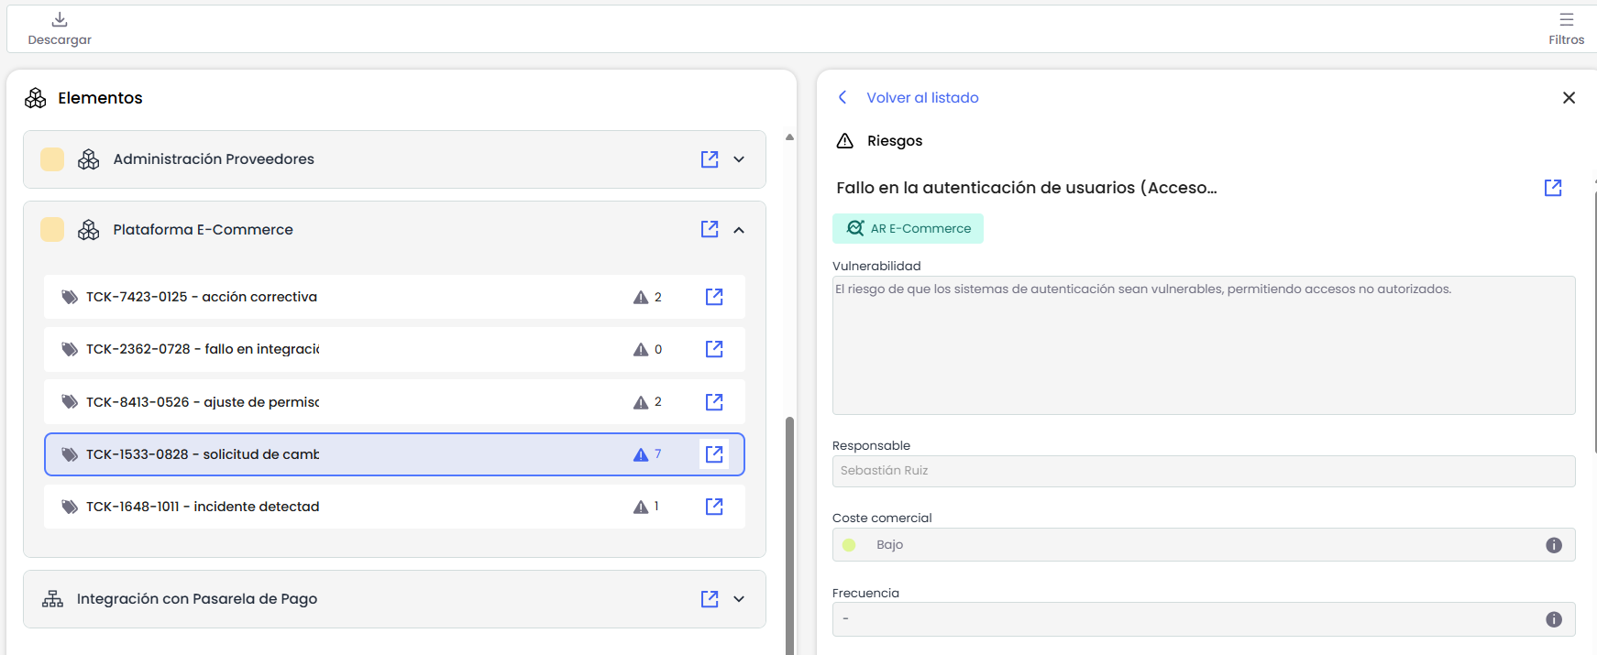Click the AR E-Commerce tag
The width and height of the screenshot is (1597, 655).
(x=908, y=229)
